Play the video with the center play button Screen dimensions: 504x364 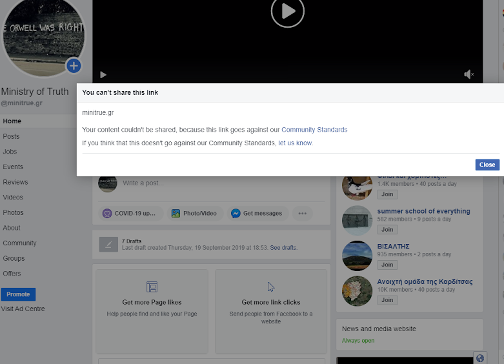click(x=287, y=12)
